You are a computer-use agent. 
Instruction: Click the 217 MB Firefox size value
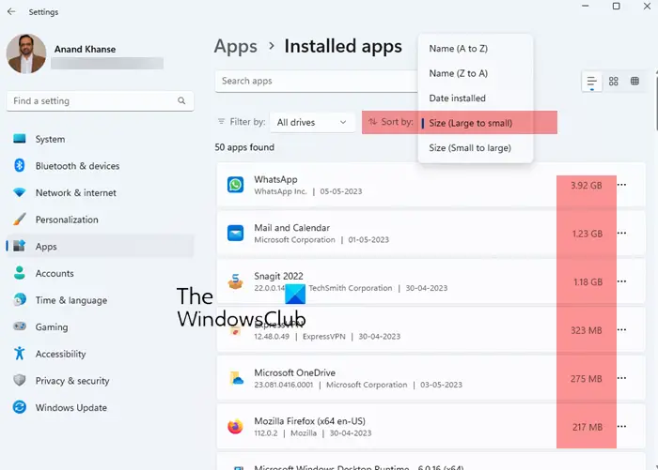[587, 427]
